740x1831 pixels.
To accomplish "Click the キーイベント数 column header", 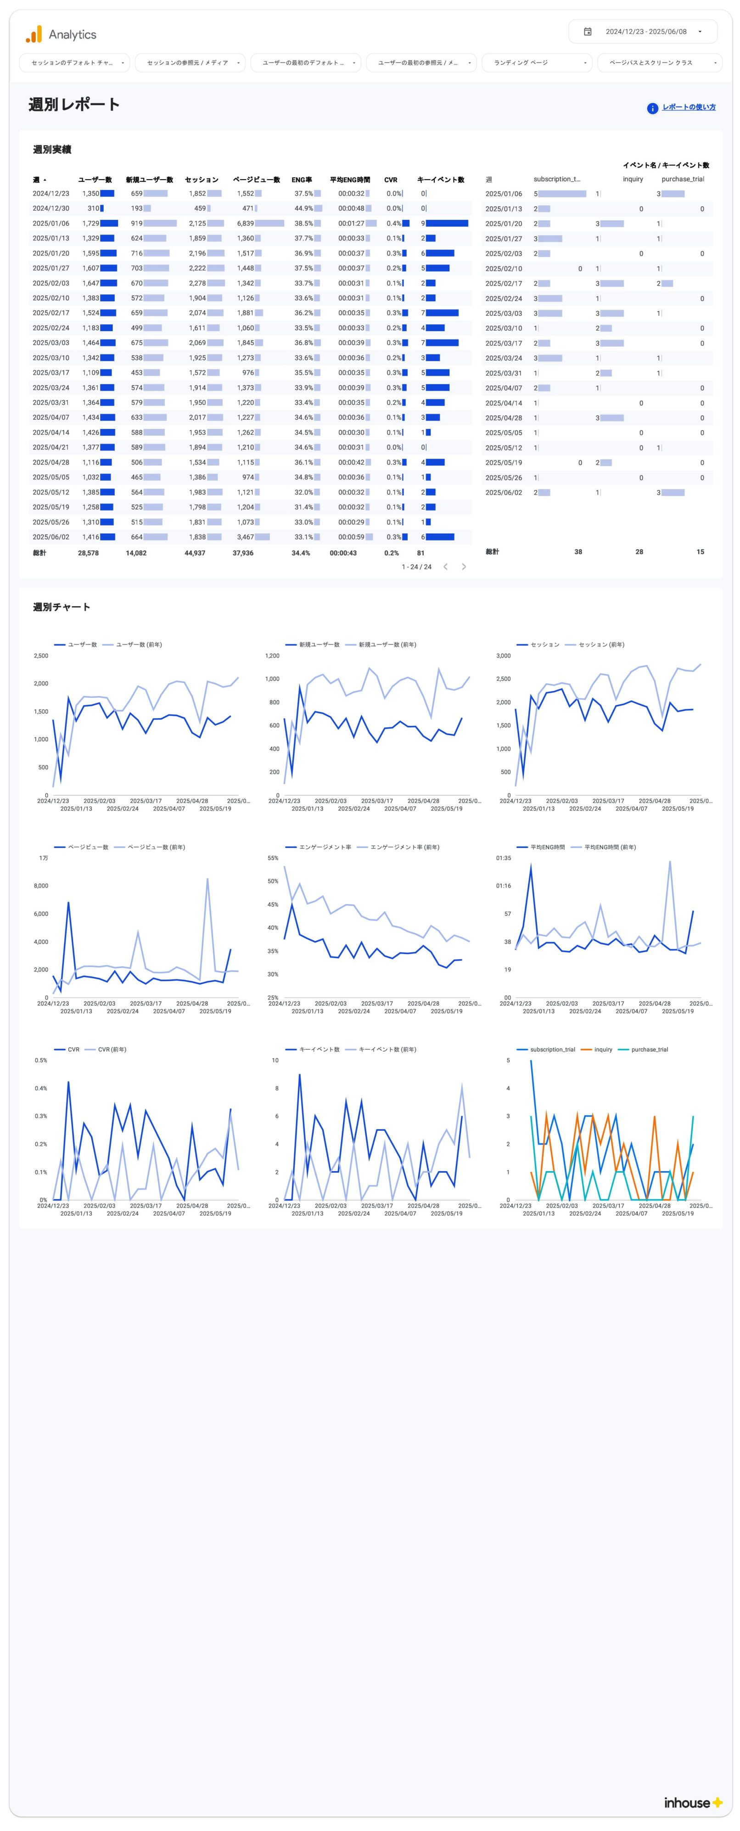I will (440, 180).
